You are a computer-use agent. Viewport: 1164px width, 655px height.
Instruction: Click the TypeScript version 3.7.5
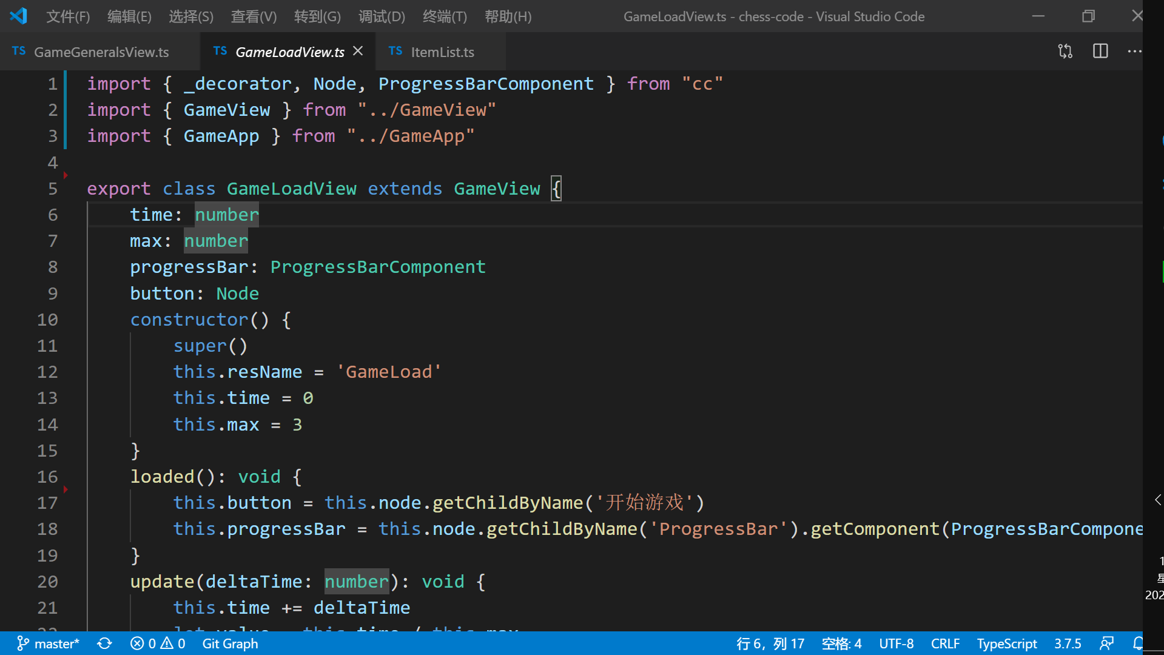click(1068, 643)
